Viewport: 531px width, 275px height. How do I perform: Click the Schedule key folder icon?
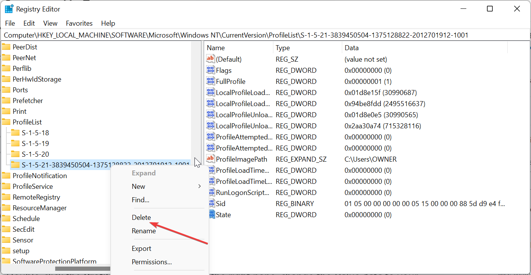[6, 219]
